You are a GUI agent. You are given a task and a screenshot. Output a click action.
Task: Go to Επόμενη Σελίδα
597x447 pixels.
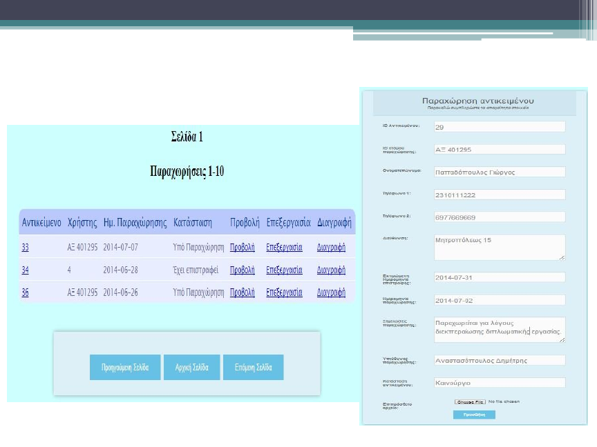coord(253,367)
